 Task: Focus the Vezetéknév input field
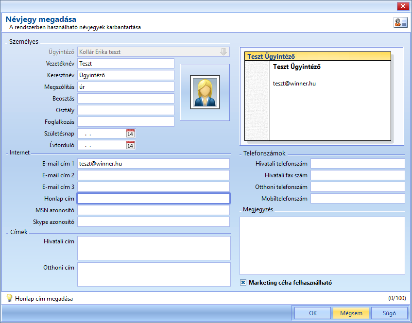click(x=126, y=63)
